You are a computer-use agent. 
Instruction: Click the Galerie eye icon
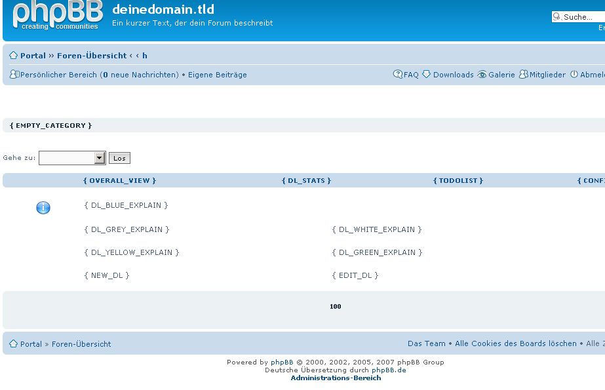(x=482, y=75)
